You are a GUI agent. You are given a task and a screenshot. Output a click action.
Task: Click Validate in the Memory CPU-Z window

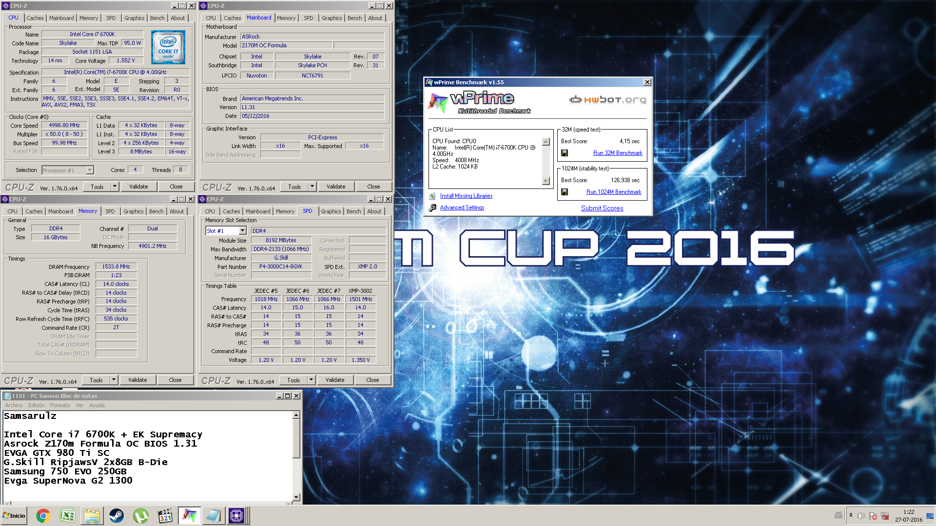(137, 380)
